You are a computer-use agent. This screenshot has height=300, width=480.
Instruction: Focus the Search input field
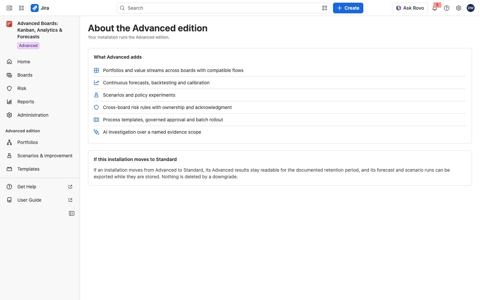(x=223, y=8)
